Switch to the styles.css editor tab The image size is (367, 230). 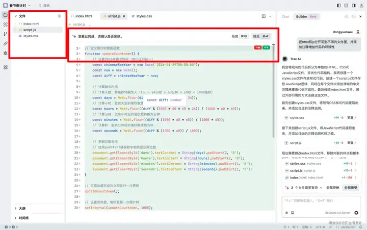click(142, 16)
